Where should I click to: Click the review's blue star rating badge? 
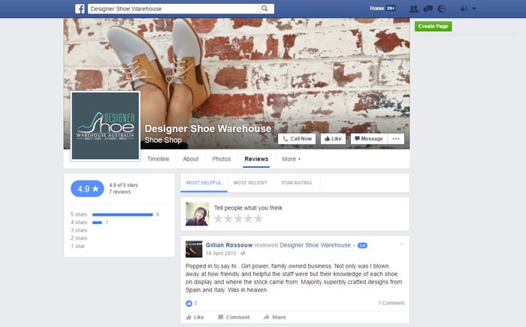[x=362, y=245]
